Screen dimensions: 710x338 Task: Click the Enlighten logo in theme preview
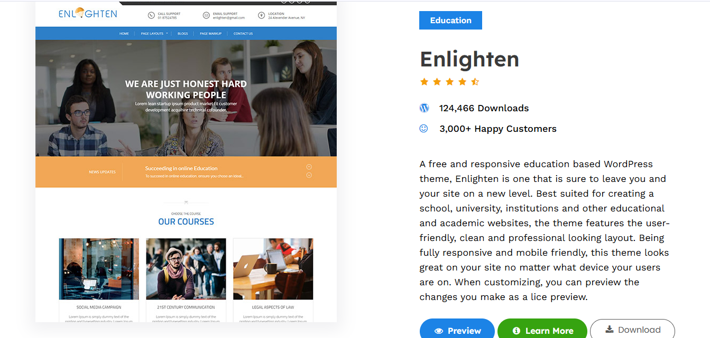88,13
